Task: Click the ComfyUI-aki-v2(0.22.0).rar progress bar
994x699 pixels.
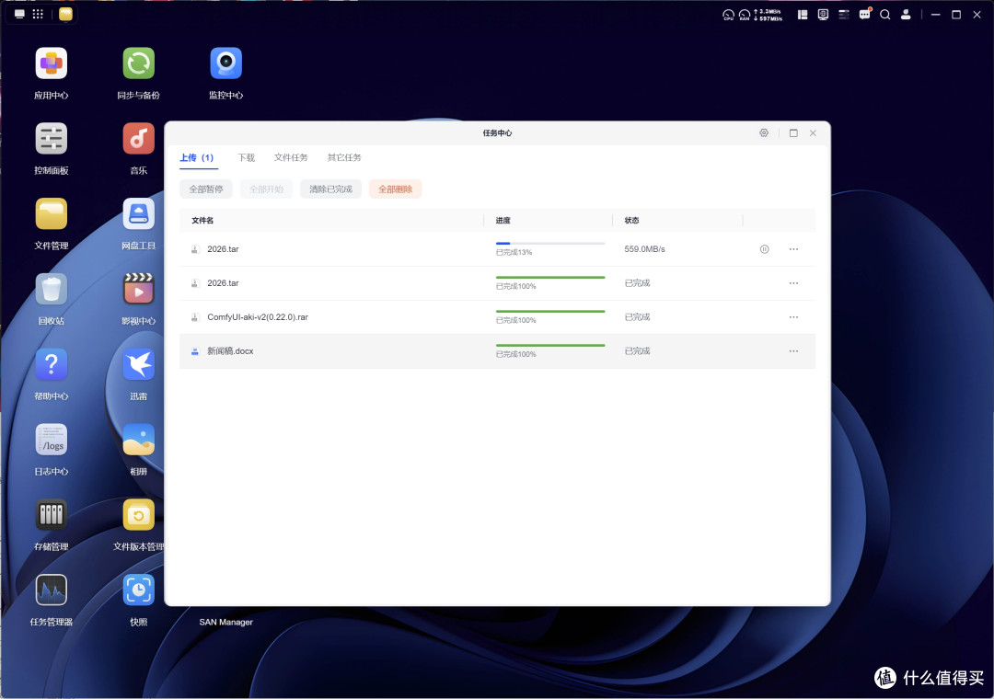Action: click(x=550, y=311)
